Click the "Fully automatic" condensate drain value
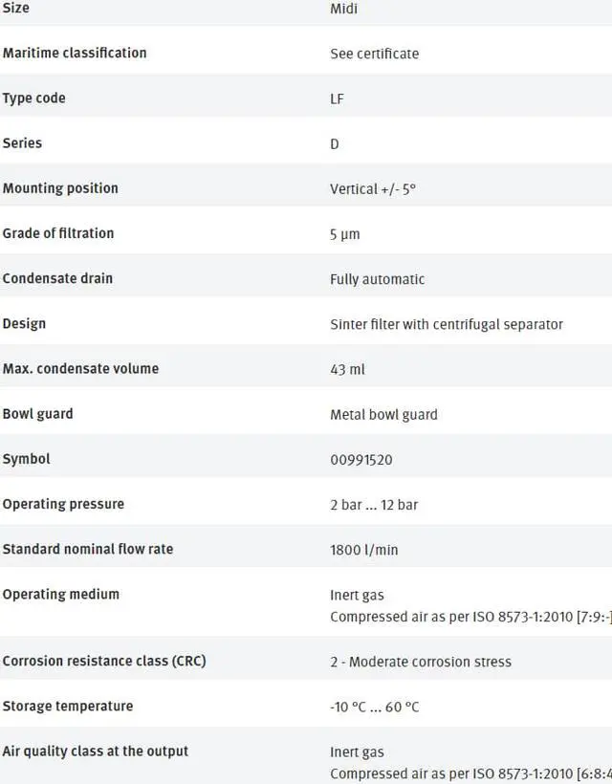This screenshot has height=784, width=612. coord(377,279)
